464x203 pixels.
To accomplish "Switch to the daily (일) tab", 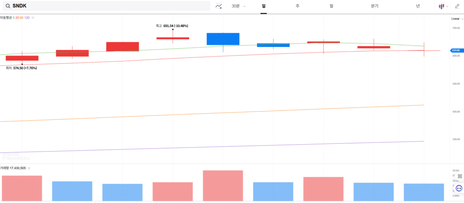I will (x=263, y=6).
